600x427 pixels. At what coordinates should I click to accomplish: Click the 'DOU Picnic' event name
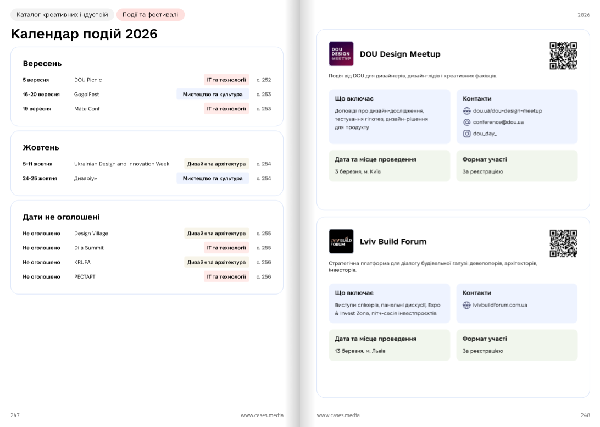[88, 80]
